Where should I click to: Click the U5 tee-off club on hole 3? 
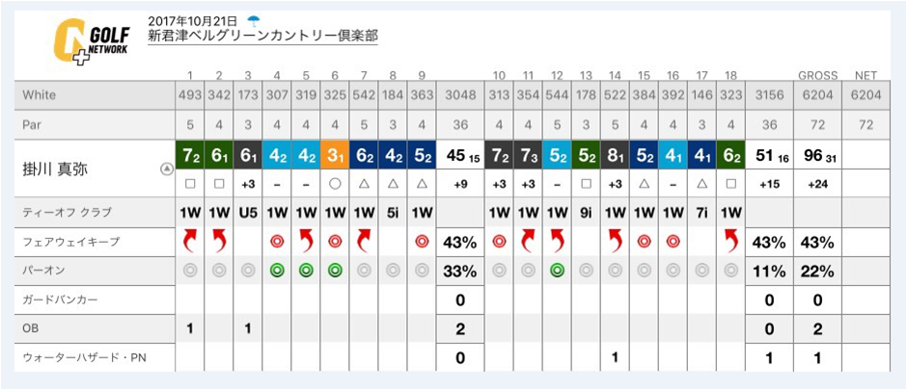click(248, 213)
